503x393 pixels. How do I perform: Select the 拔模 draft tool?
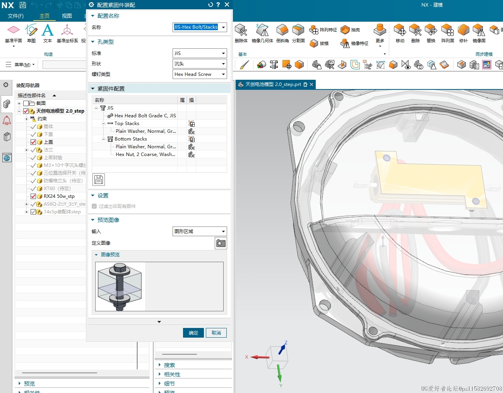tap(319, 43)
